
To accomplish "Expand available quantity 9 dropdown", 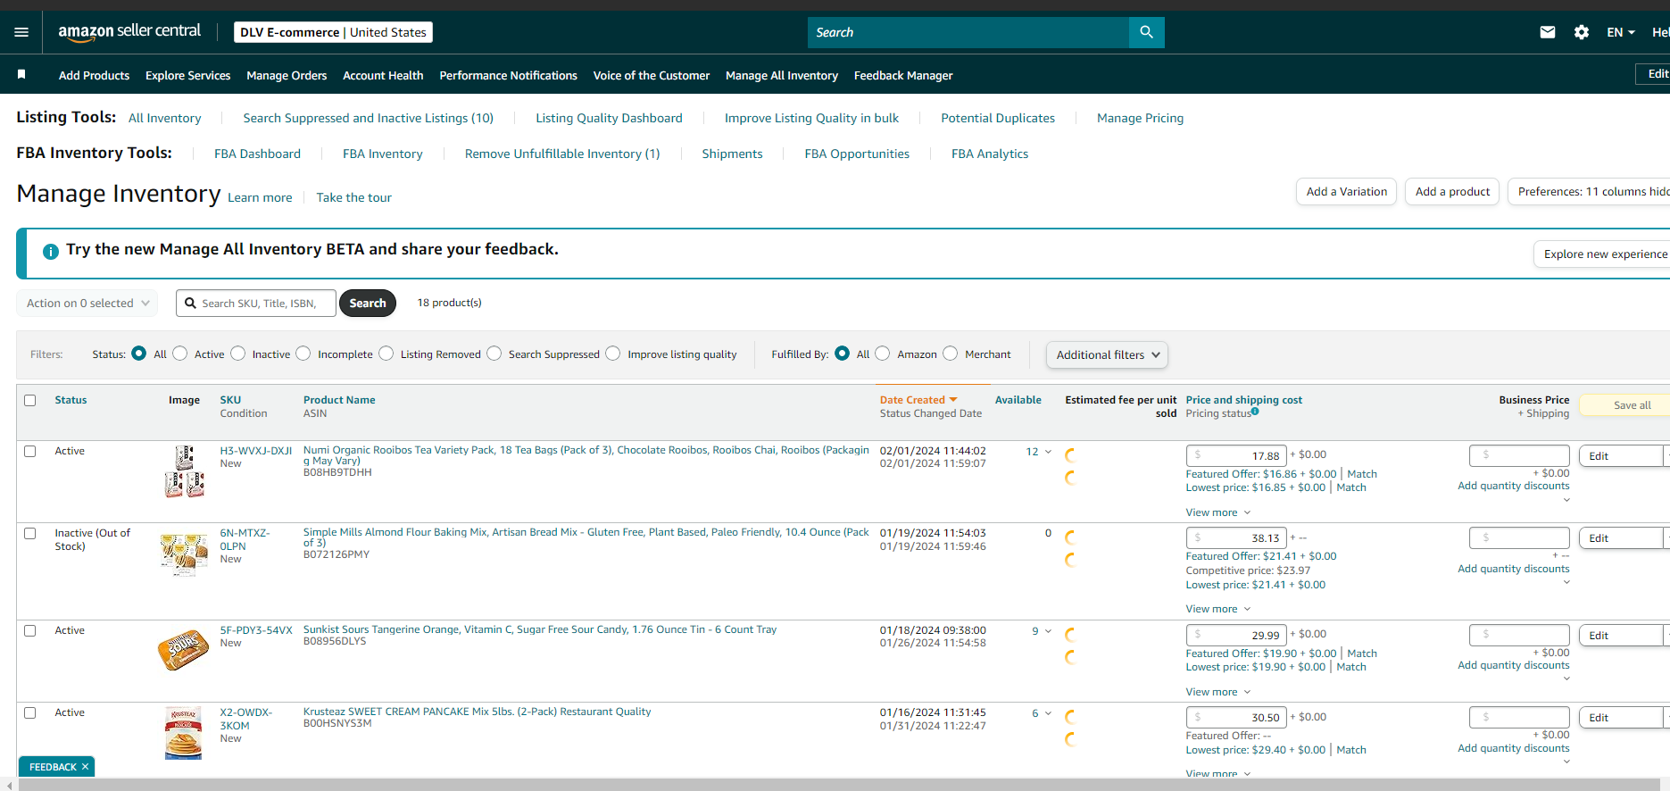I will [x=1049, y=631].
